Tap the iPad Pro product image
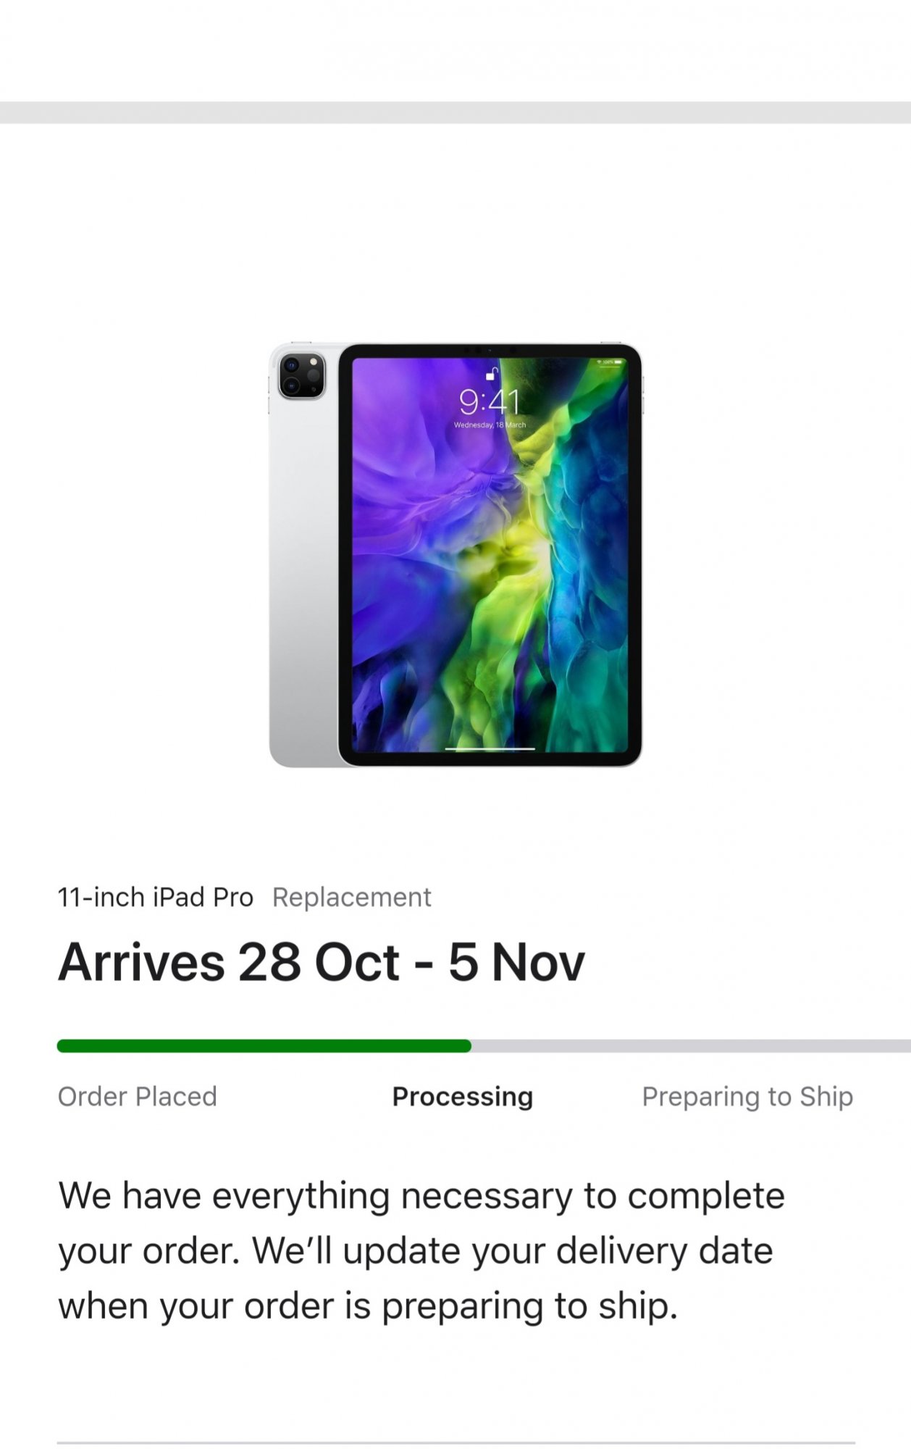 (x=455, y=554)
